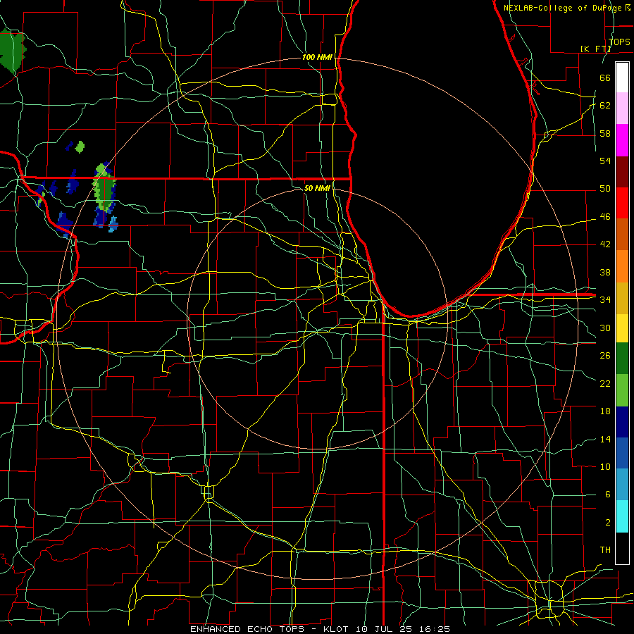Click the 14 legend value
Screen dimensions: 634x634
pos(605,439)
